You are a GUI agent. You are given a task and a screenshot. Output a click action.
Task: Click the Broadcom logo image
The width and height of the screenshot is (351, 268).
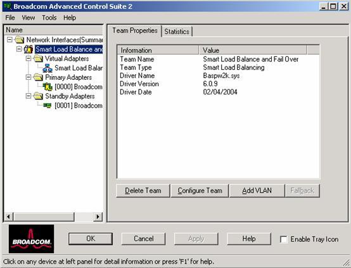pos(31,239)
